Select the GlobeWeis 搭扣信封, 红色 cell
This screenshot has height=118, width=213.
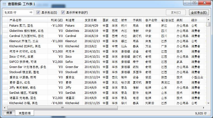pyautogui.click(x=28, y=31)
